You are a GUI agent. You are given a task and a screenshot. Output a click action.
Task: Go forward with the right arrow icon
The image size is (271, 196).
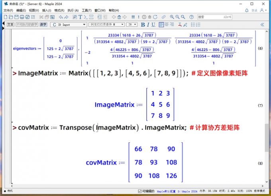125,17
